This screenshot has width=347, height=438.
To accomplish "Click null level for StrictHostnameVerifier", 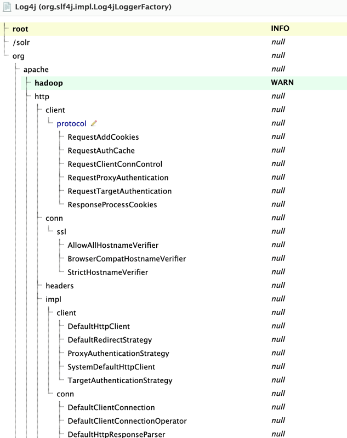I will click(278, 271).
